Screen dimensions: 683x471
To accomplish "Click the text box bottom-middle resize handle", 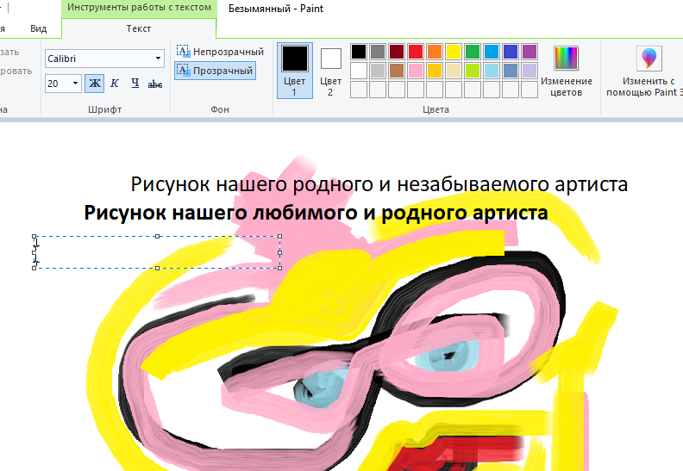I will point(157,268).
